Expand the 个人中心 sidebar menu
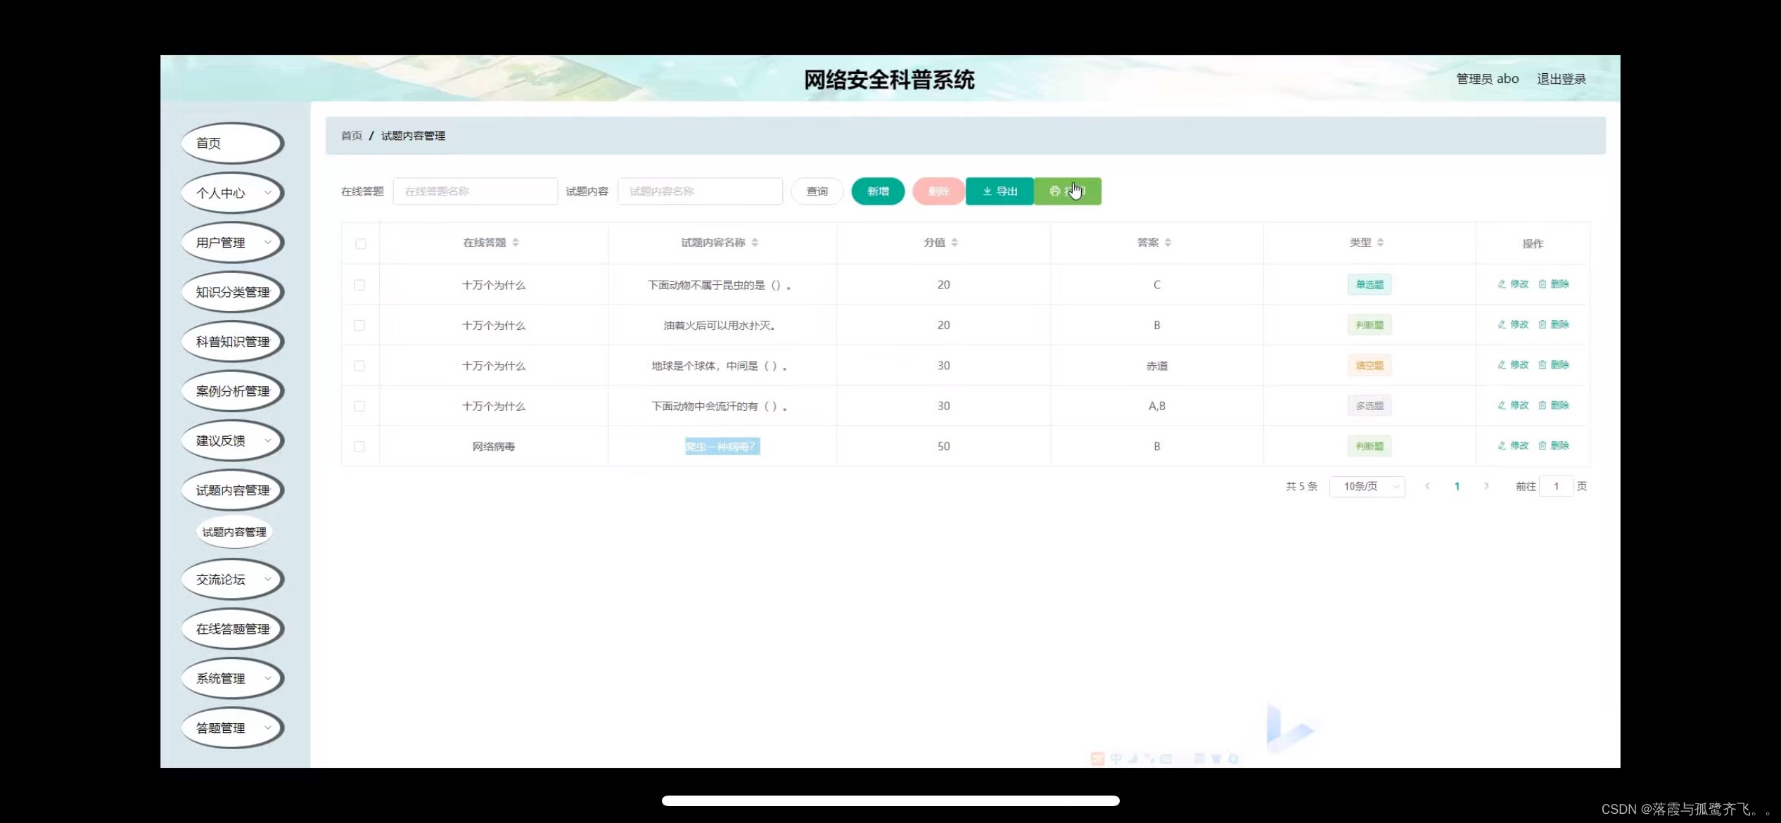The height and width of the screenshot is (823, 1781). click(x=232, y=193)
